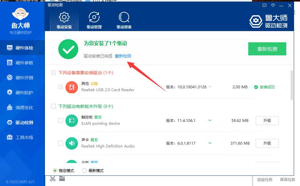Check the box for the ELAN pointing device
This screenshot has height=186, width=300.
(60, 121)
